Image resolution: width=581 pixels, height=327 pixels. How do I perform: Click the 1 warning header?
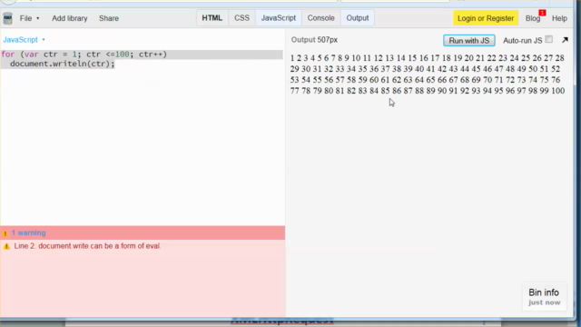[x=143, y=233]
